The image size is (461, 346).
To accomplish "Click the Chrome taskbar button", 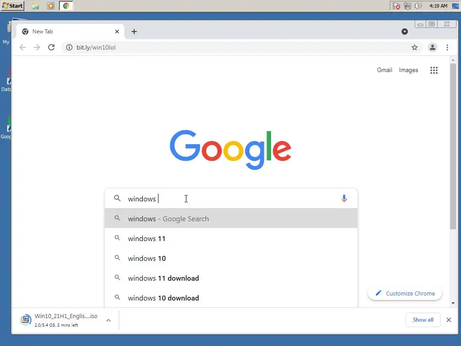I will [x=66, y=6].
